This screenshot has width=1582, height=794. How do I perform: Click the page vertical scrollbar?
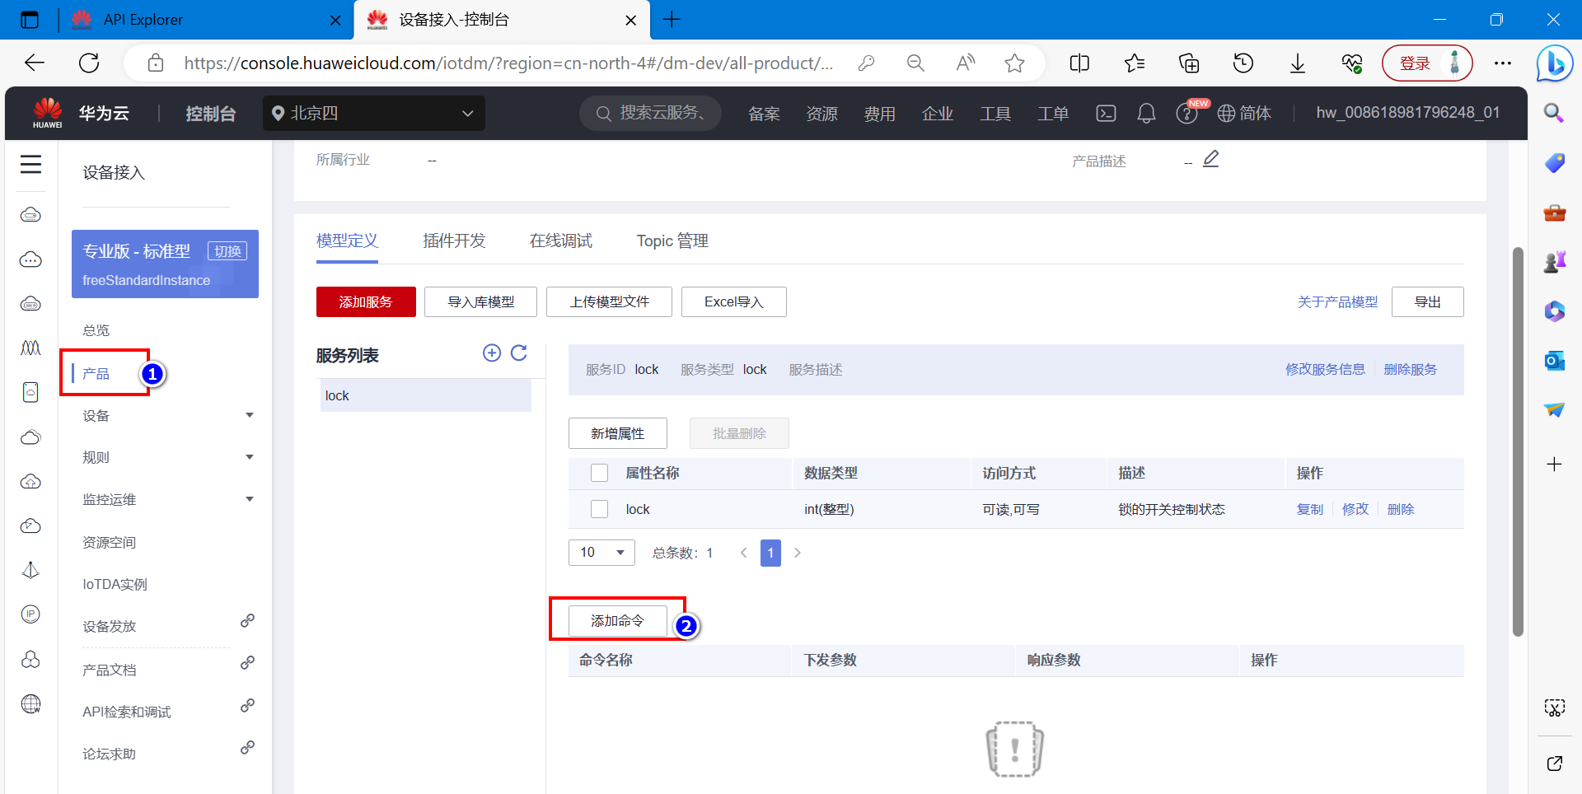click(1518, 441)
